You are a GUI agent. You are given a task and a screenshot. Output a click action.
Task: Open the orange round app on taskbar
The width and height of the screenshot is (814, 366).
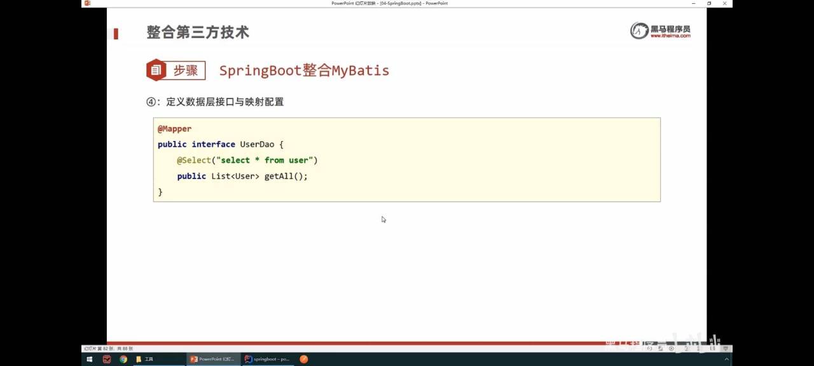304,359
